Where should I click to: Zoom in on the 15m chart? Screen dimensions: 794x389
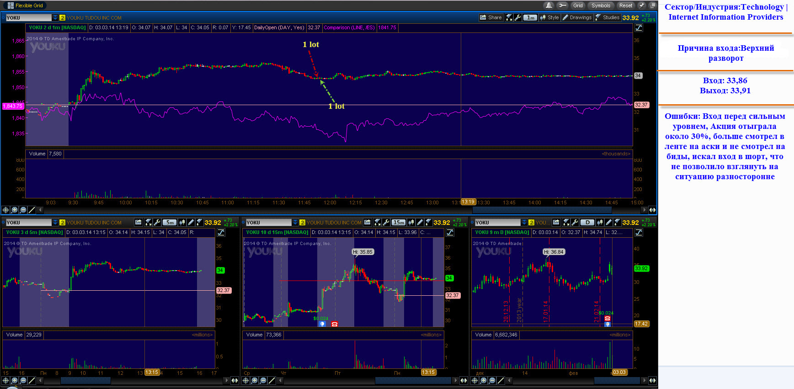(254, 380)
